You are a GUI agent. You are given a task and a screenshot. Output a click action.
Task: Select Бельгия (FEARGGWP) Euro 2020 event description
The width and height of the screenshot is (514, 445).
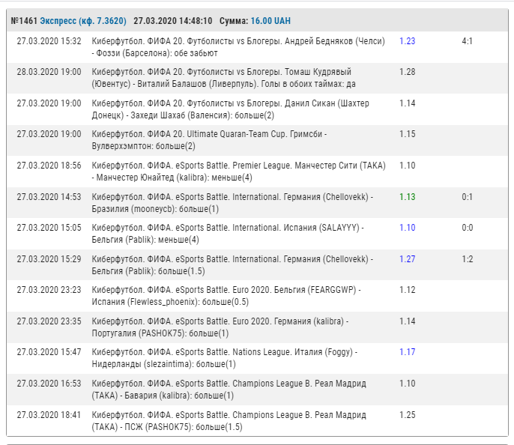click(x=226, y=296)
